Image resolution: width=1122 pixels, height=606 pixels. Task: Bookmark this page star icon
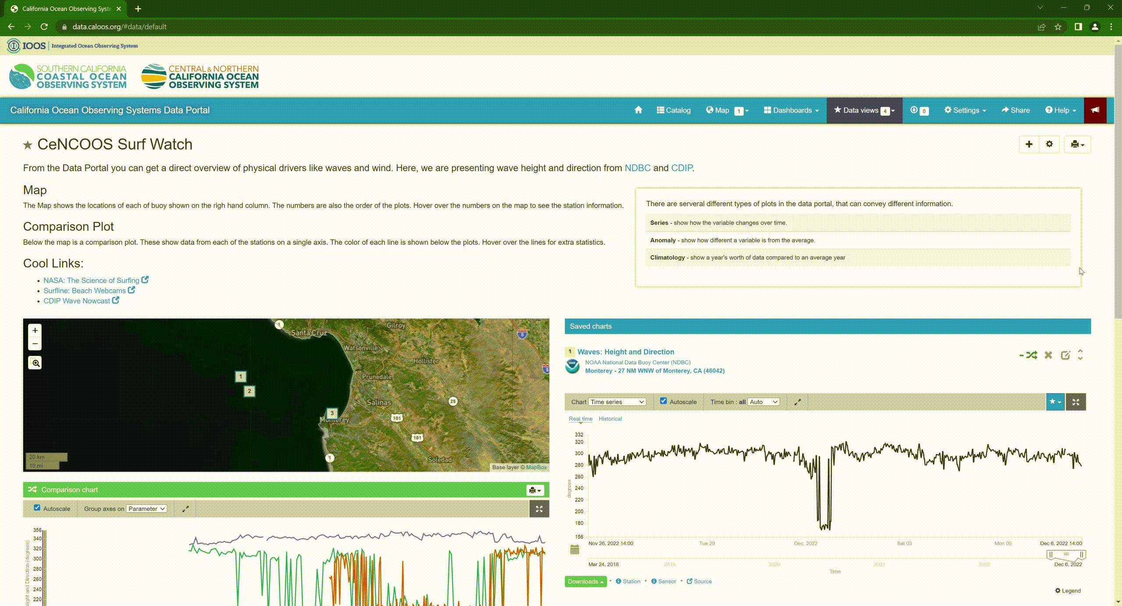click(1058, 27)
